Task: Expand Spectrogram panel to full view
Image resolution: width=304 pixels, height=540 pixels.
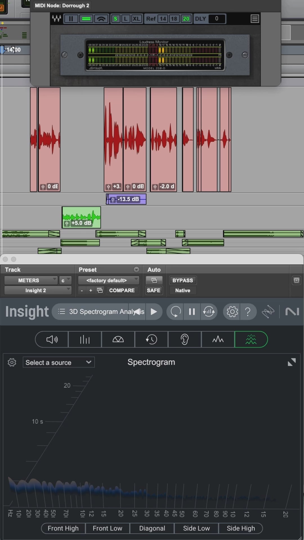Action: (x=292, y=362)
